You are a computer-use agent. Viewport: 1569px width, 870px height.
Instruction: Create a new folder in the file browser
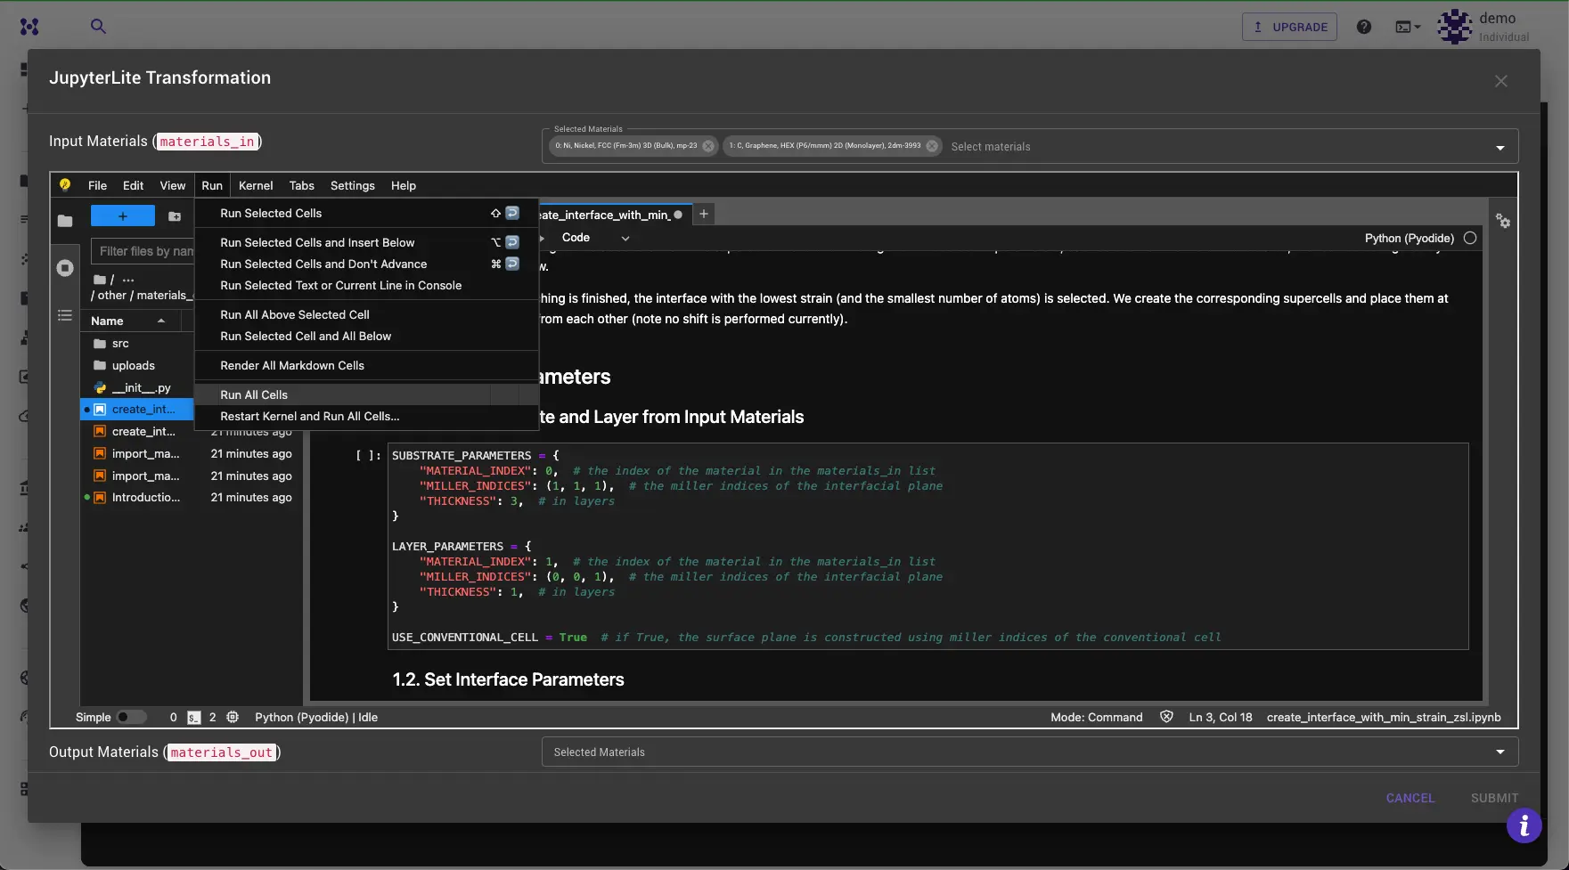[175, 216]
